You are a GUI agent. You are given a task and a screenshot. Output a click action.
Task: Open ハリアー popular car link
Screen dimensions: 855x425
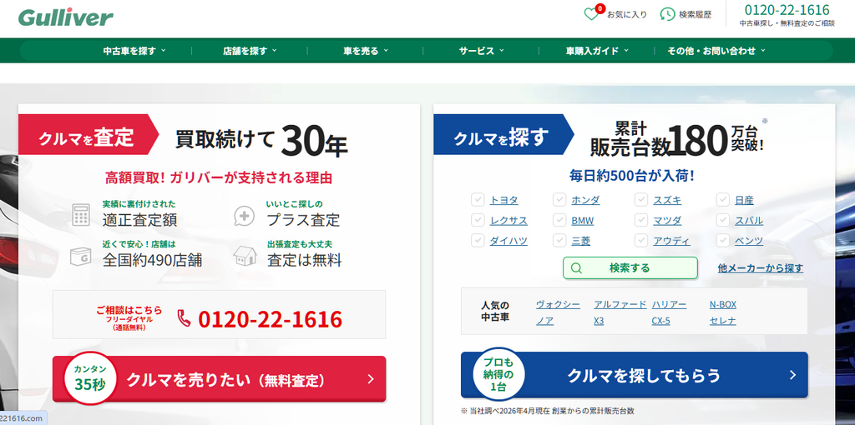coord(669,305)
